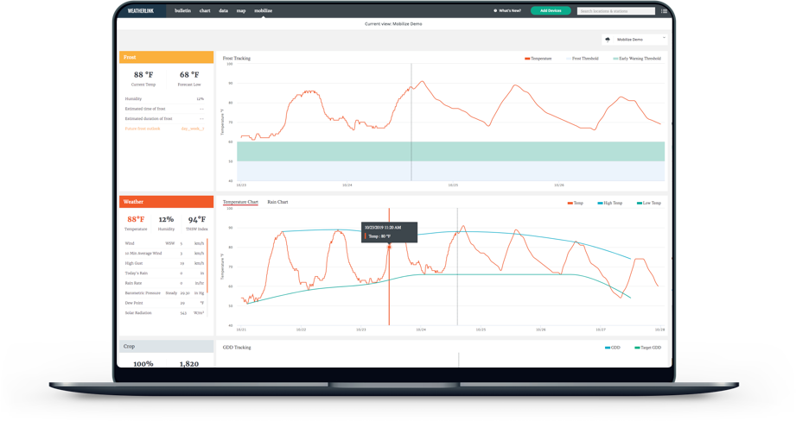796x421 pixels.
Task: Click the Current view: Mobilize Demo text
Action: pos(393,24)
